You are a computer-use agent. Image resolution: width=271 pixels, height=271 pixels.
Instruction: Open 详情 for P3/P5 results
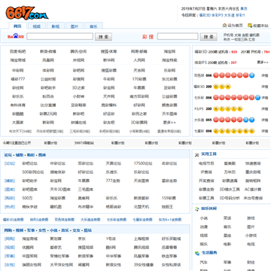point(265,109)
